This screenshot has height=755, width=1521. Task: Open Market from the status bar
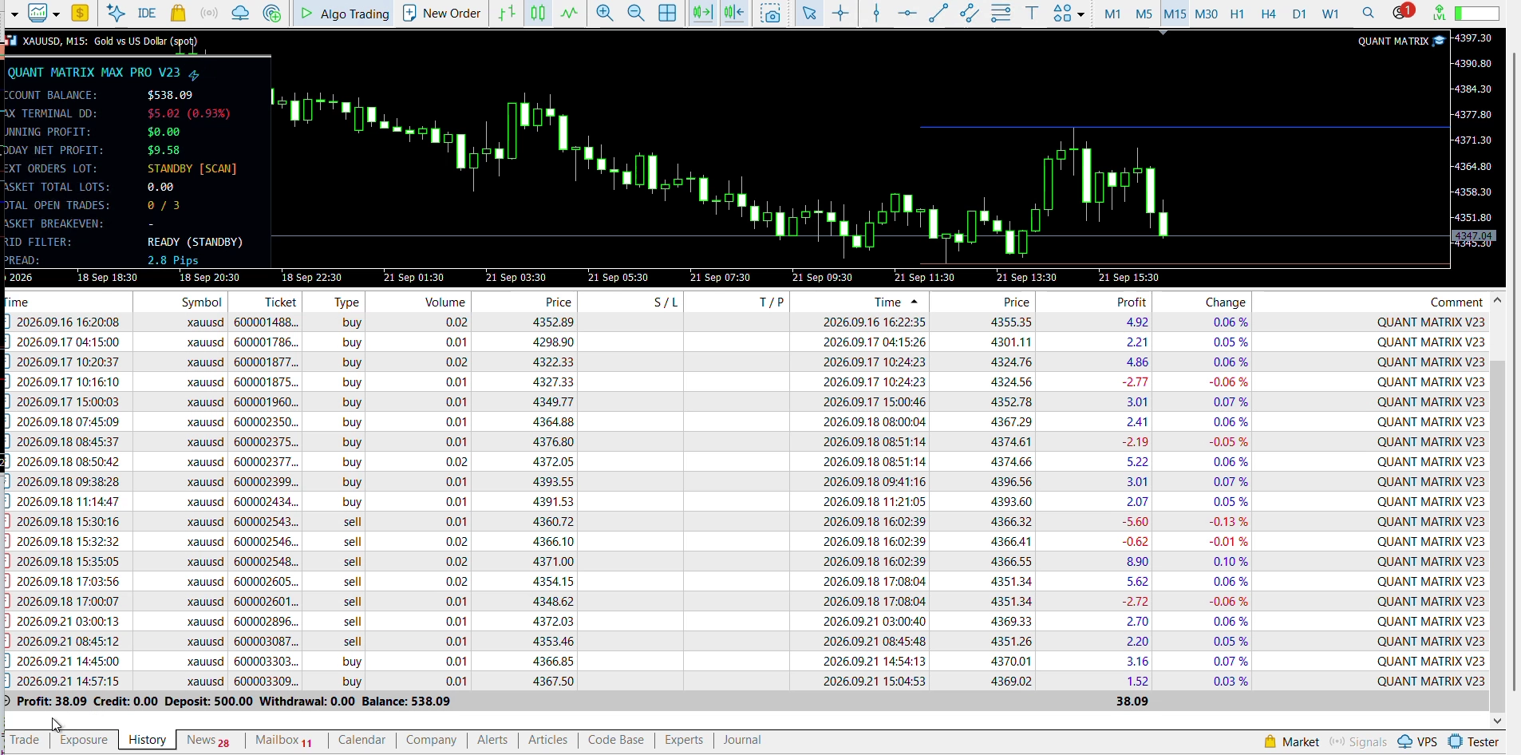(1292, 741)
